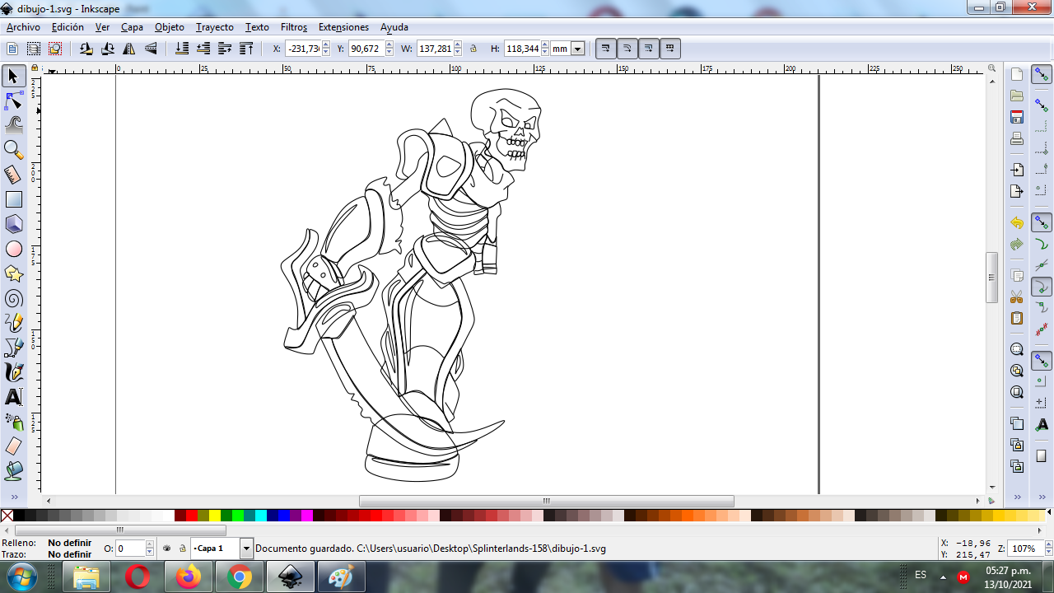Raise selection to top

[246, 49]
